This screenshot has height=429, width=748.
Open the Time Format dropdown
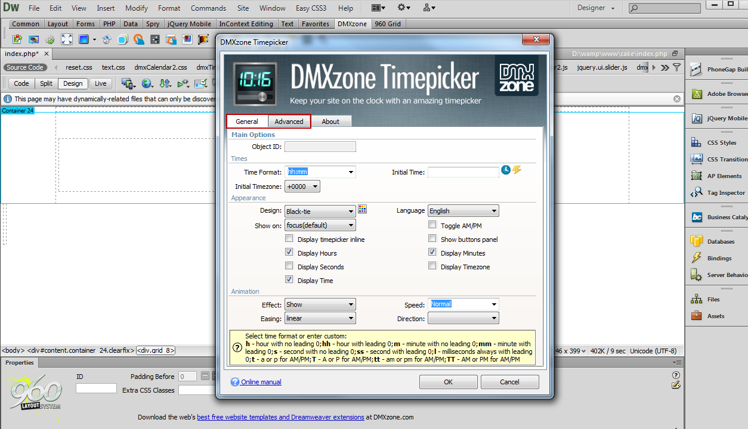[x=320, y=172]
